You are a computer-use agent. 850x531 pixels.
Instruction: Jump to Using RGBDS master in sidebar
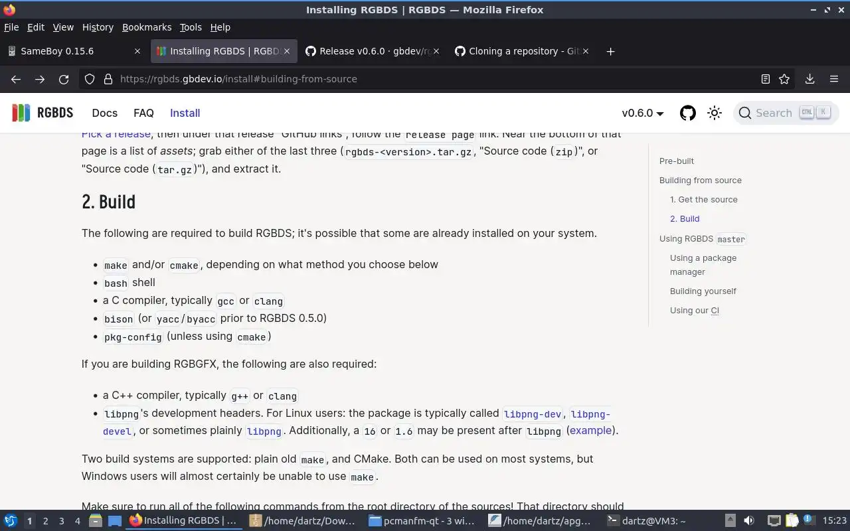[703, 238]
